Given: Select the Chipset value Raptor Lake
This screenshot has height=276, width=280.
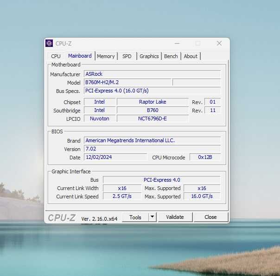Looking at the screenshot, I should 153,102.
